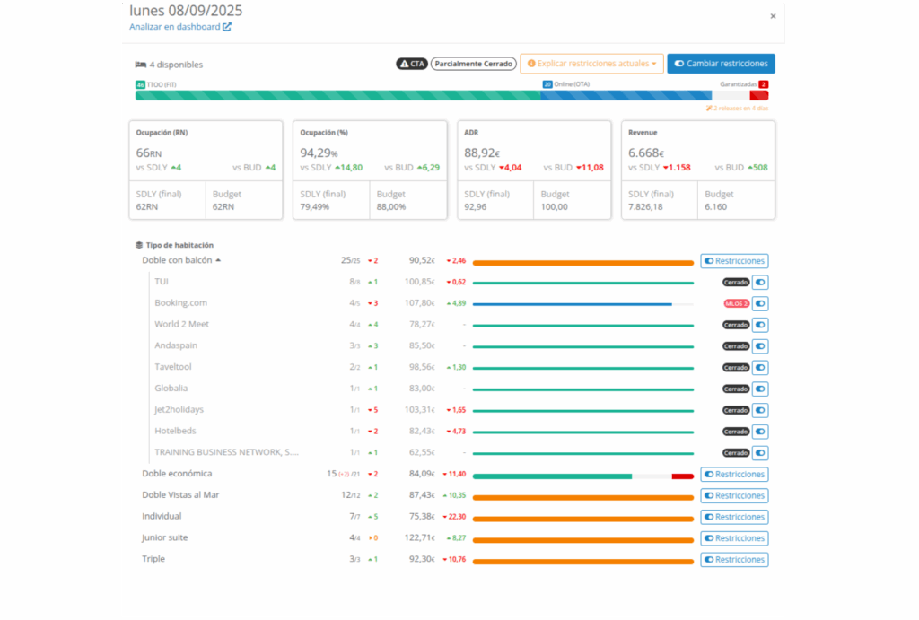This screenshot has height=620, width=919.
Task: Toggle restrictions for the TUI channel
Action: pos(760,282)
